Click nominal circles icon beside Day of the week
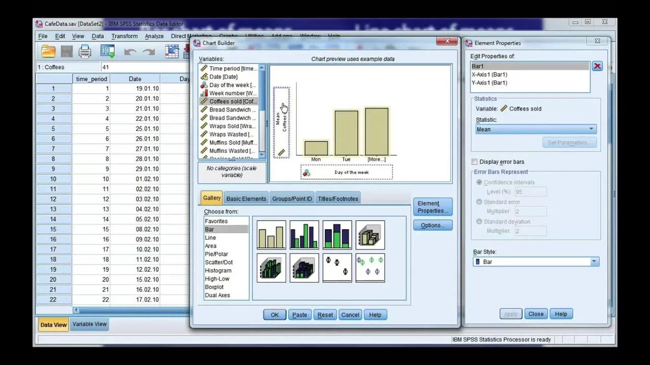 tap(204, 85)
